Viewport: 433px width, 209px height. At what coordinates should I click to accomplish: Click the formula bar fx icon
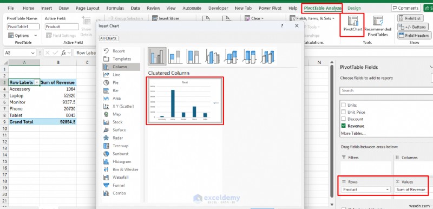tap(63, 53)
